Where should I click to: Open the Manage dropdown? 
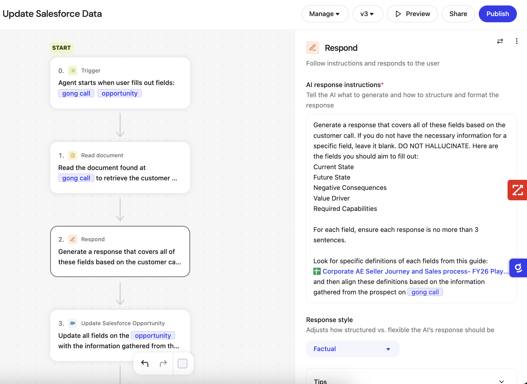click(x=325, y=14)
